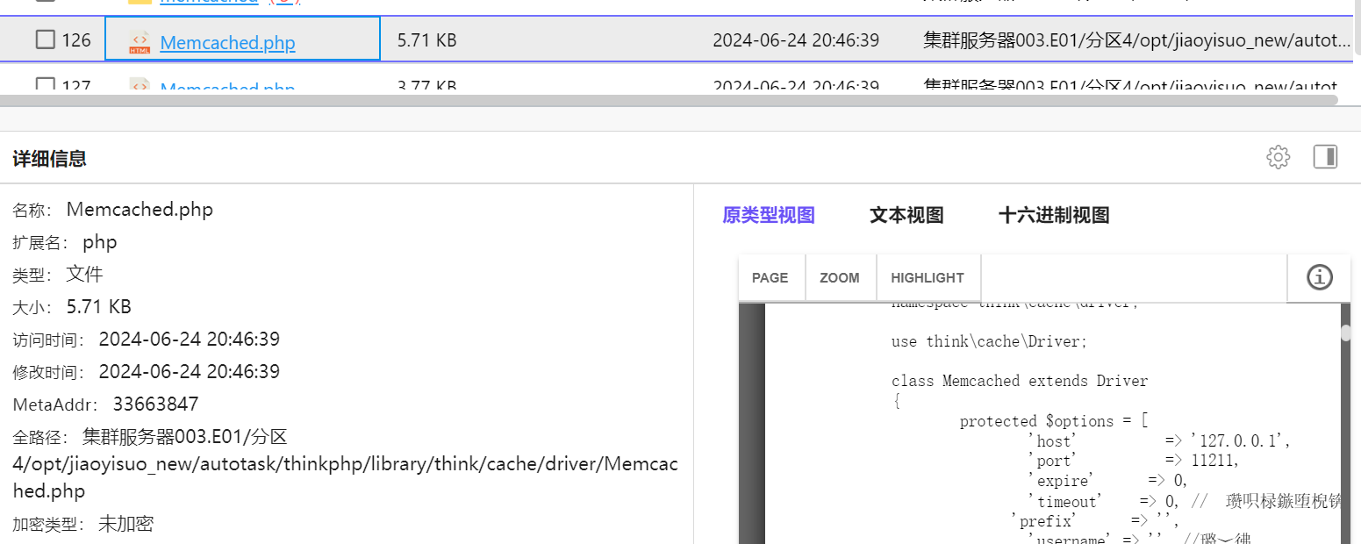Click the info circle icon in preview toolbar
The width and height of the screenshot is (1361, 544).
pos(1318,277)
